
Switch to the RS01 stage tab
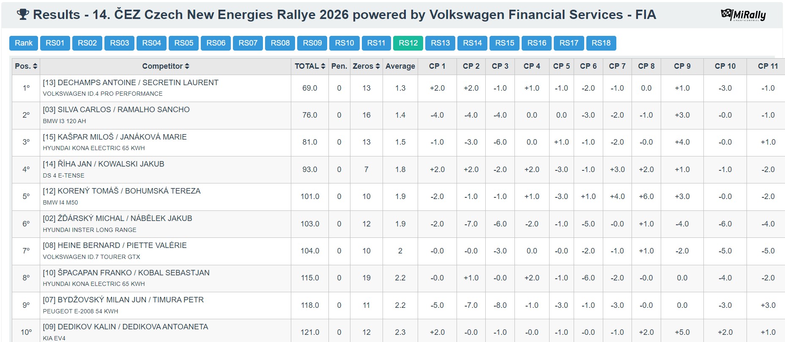point(55,43)
